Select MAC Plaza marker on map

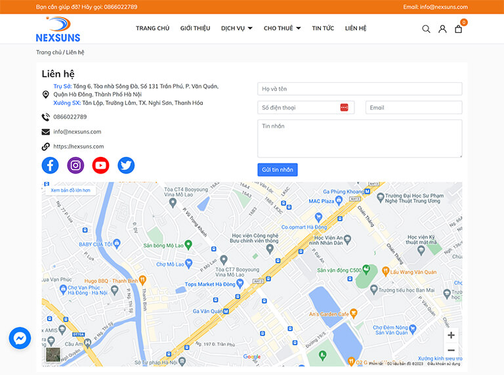(x=339, y=201)
